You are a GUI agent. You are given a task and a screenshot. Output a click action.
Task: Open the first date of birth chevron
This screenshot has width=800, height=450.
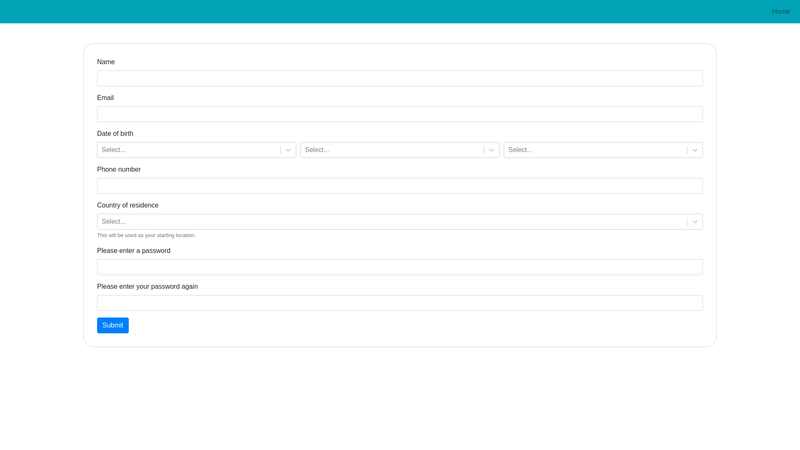288,150
